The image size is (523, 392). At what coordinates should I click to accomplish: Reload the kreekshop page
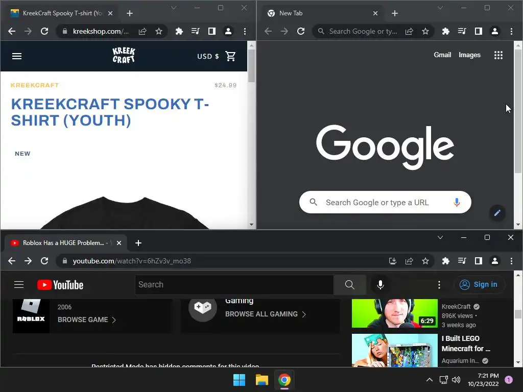(x=44, y=31)
